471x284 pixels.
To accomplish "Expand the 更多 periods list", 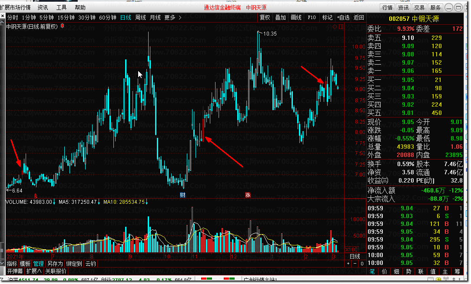I will pyautogui.click(x=173, y=17).
